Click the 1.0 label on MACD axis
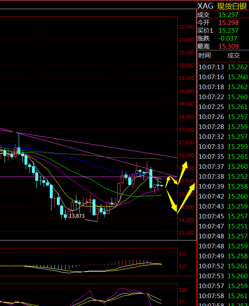Screen dimensions: 249x306 (x=182, y=253)
